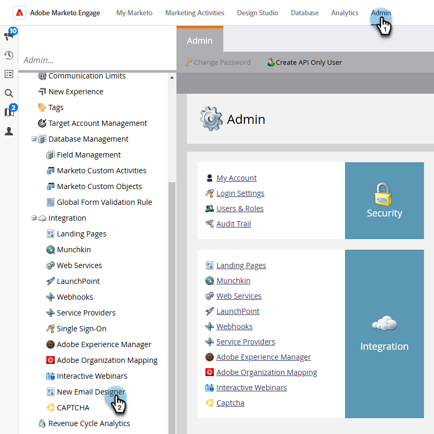Viewport: 434px width, 434px height.
Task: Open the Users & Roles link
Action: [240, 209]
